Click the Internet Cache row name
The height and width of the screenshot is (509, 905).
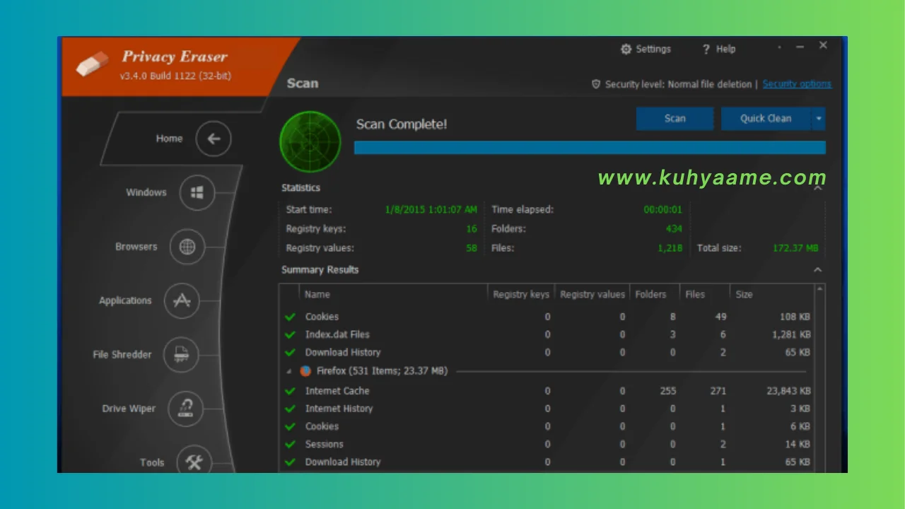337,391
